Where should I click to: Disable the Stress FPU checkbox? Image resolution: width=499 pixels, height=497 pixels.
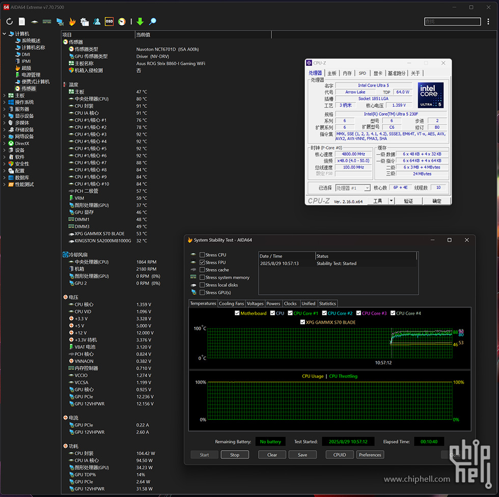point(202,262)
